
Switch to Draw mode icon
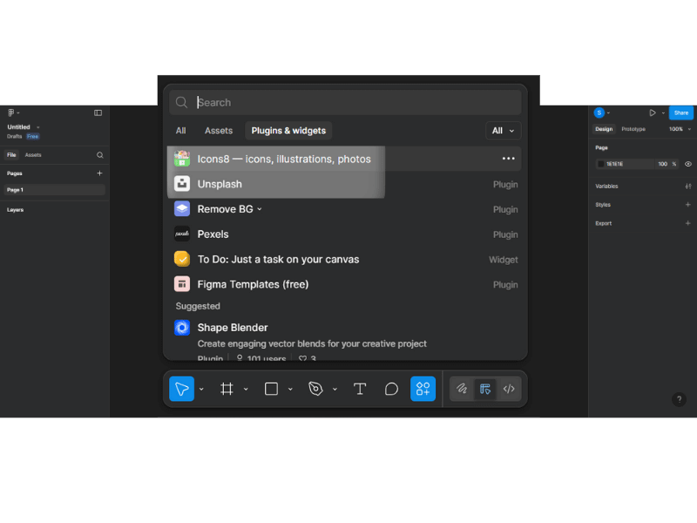coord(462,389)
